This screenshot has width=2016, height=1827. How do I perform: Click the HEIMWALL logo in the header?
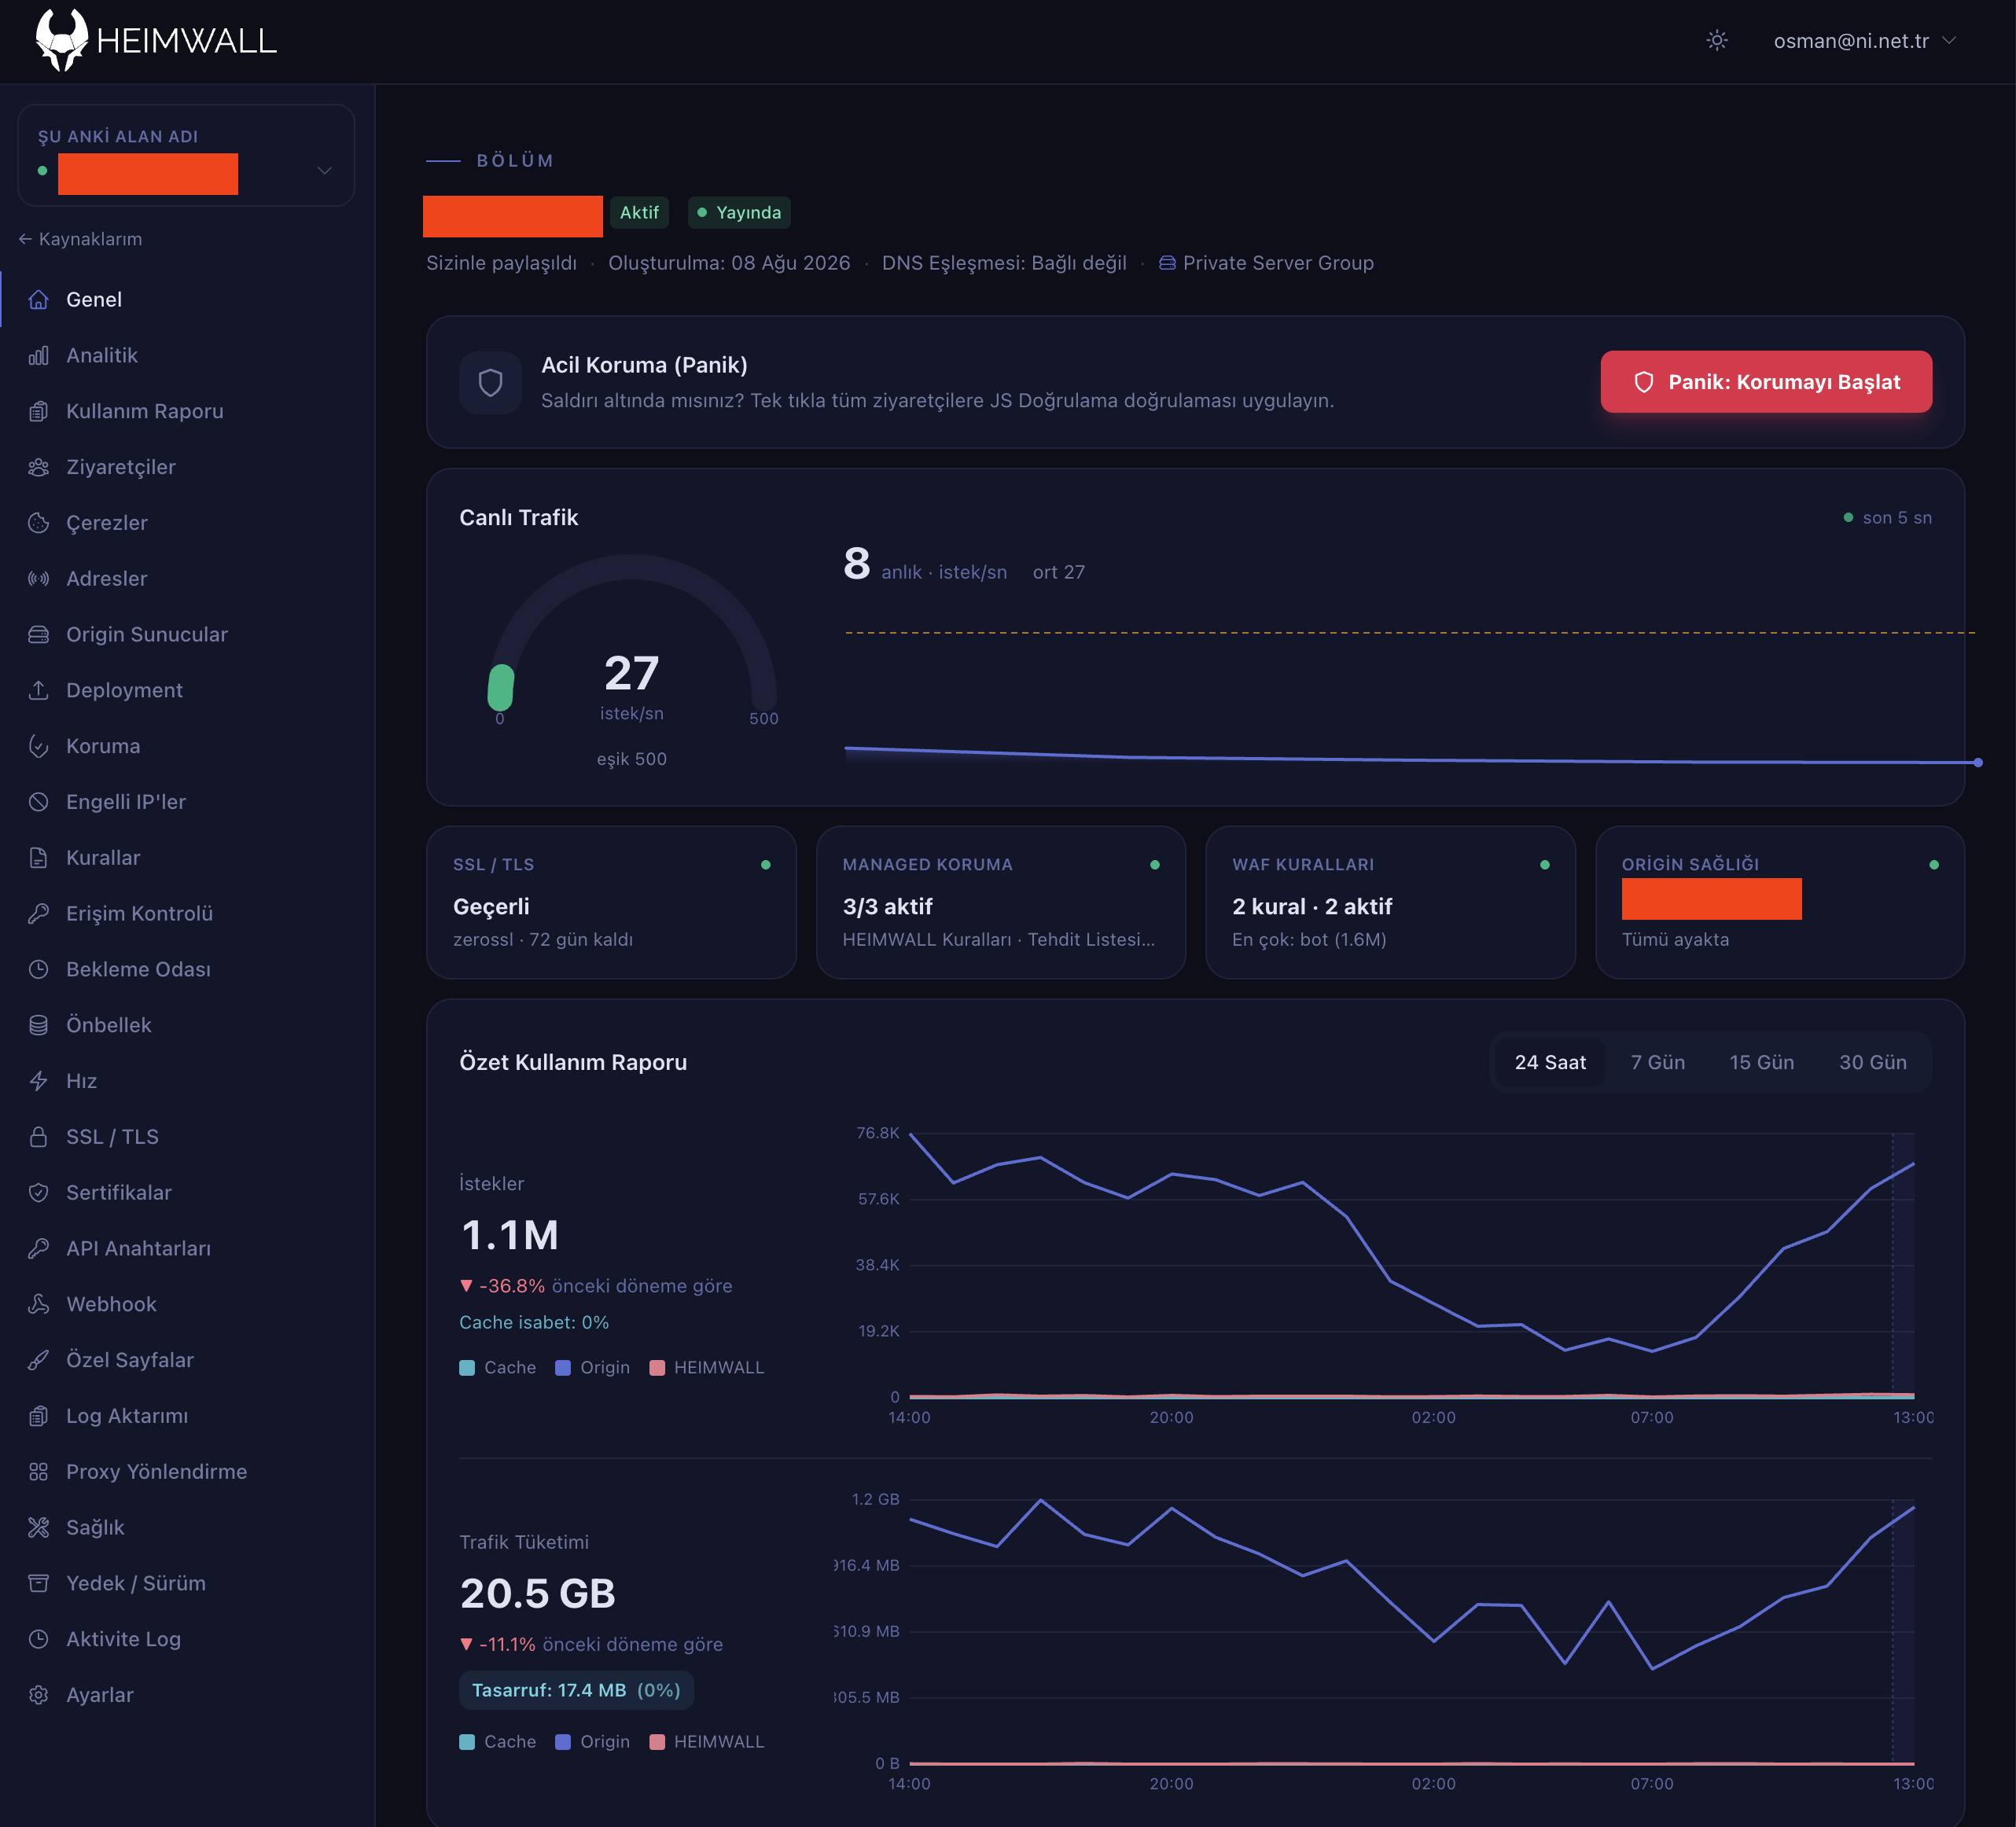pos(156,40)
